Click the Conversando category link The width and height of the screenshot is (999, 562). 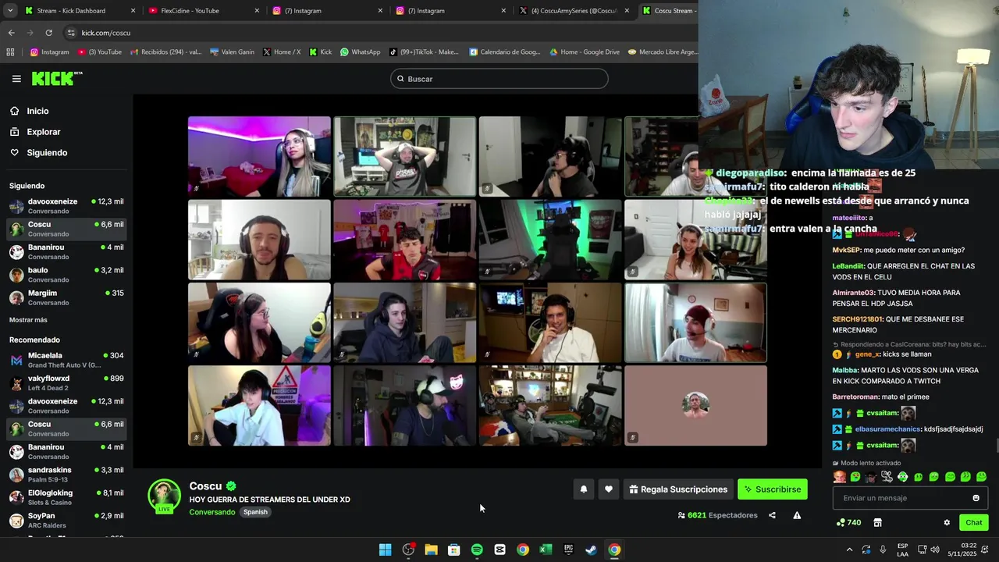212,512
